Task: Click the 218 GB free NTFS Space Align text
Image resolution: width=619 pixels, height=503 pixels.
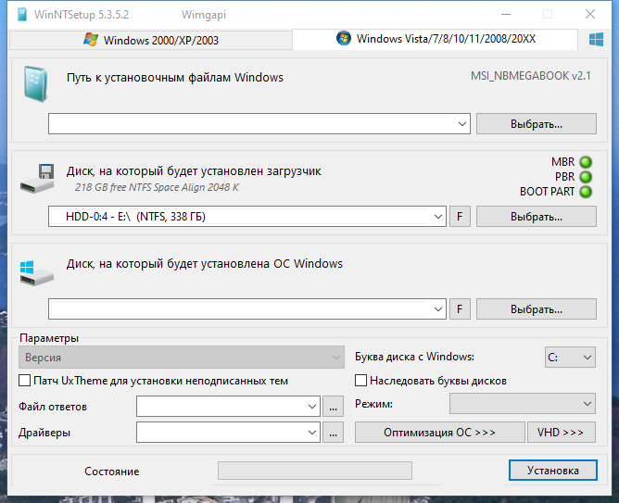Action: [x=157, y=187]
